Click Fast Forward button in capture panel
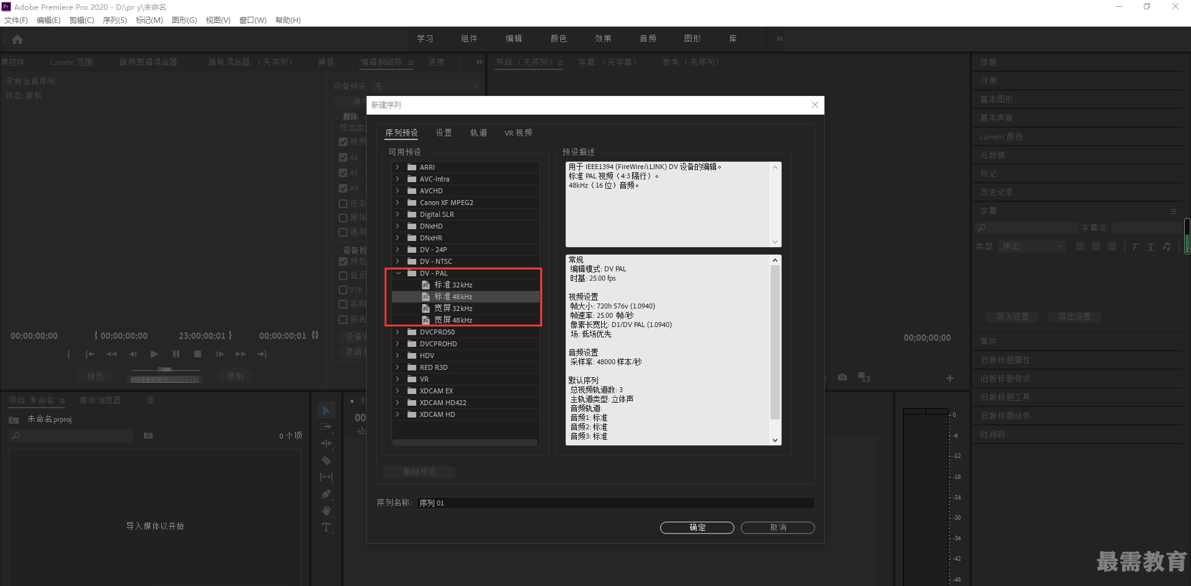The image size is (1191, 586). (241, 354)
